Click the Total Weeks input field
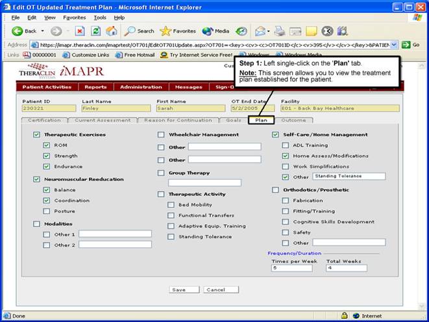The width and height of the screenshot is (429, 322). (x=346, y=267)
